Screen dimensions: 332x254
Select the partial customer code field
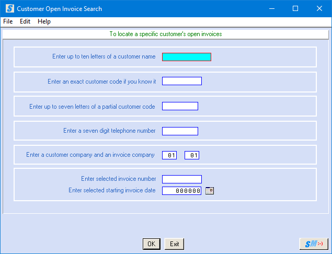pos(180,106)
